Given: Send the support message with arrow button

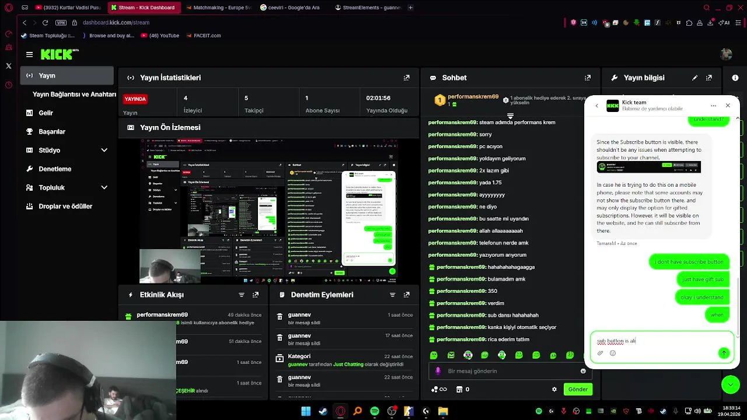Looking at the screenshot, I should click(724, 353).
